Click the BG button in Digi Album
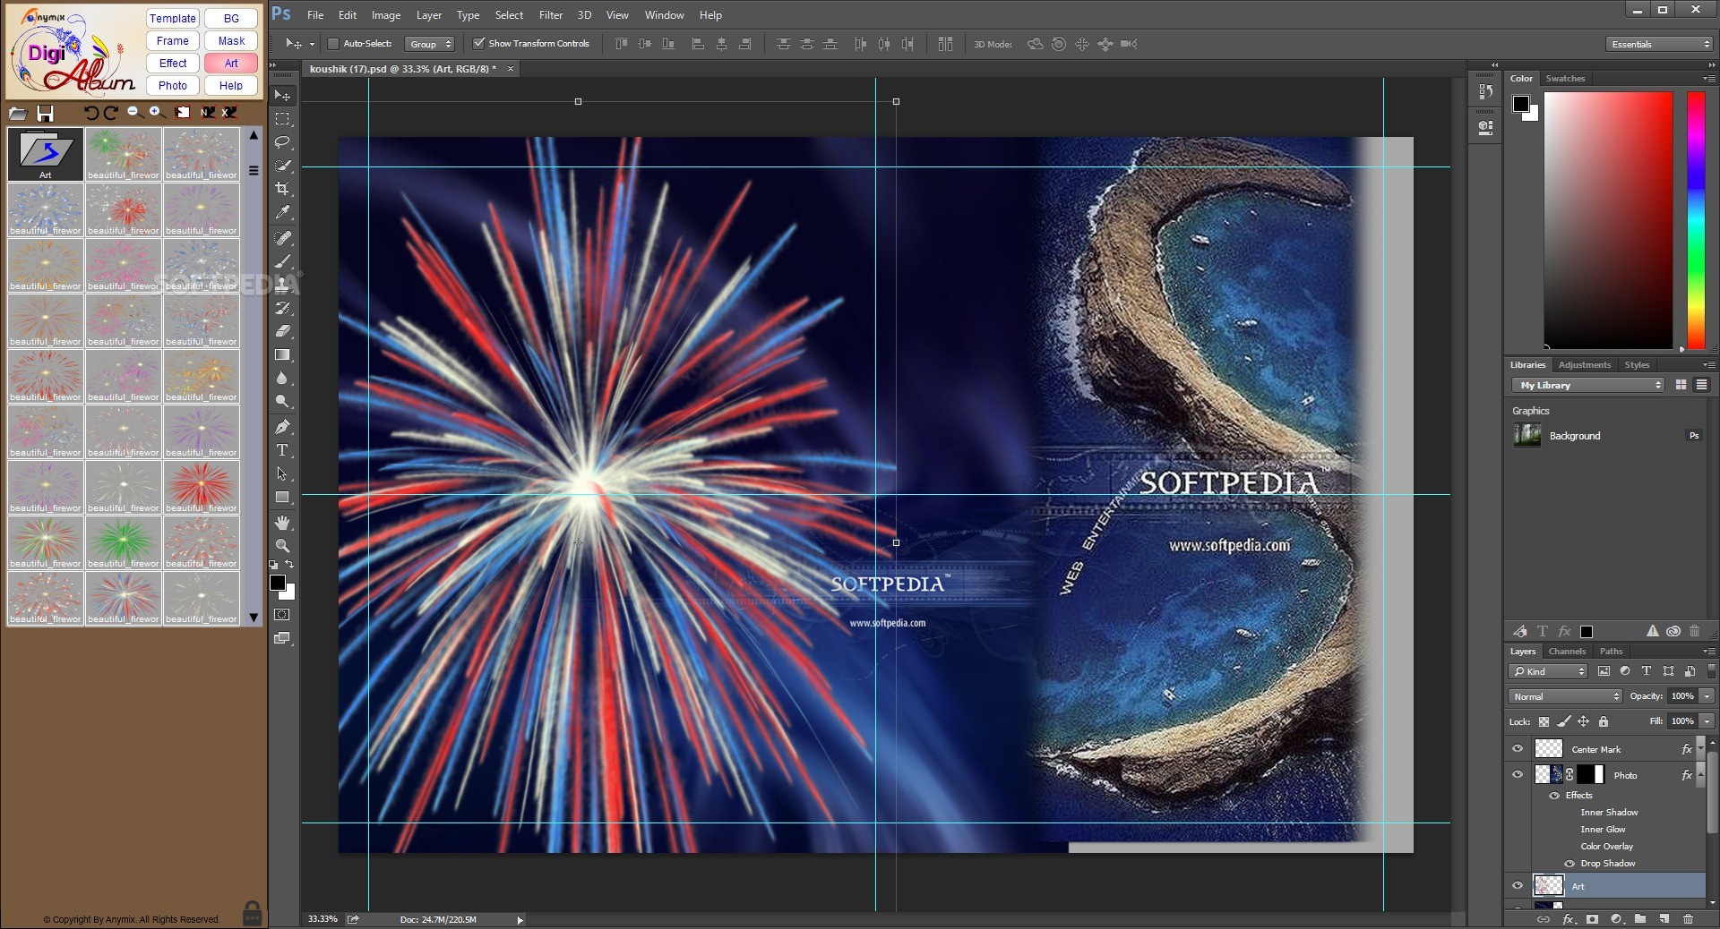This screenshot has height=929, width=1720. 231,18
